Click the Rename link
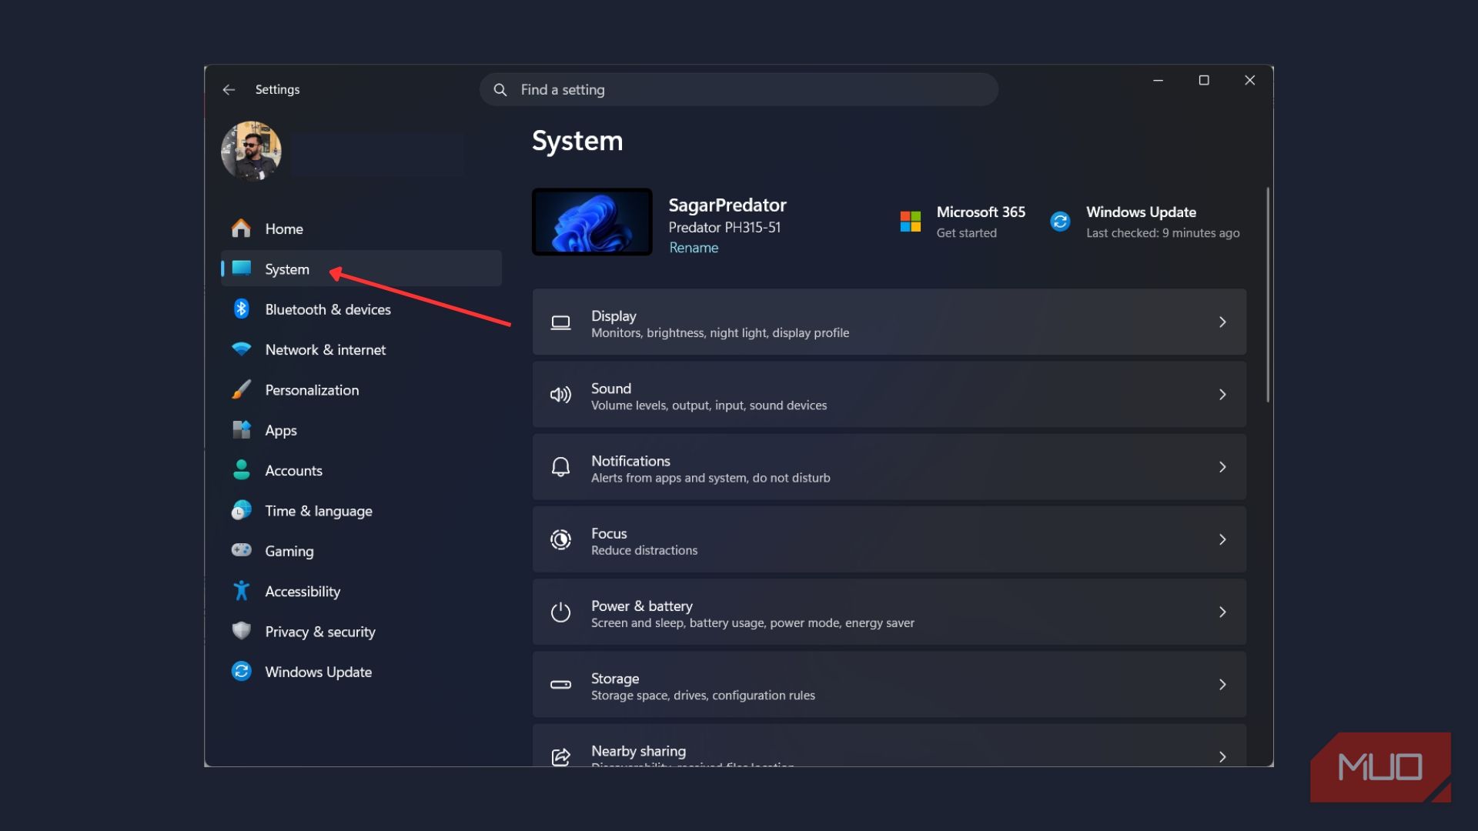 (x=694, y=248)
